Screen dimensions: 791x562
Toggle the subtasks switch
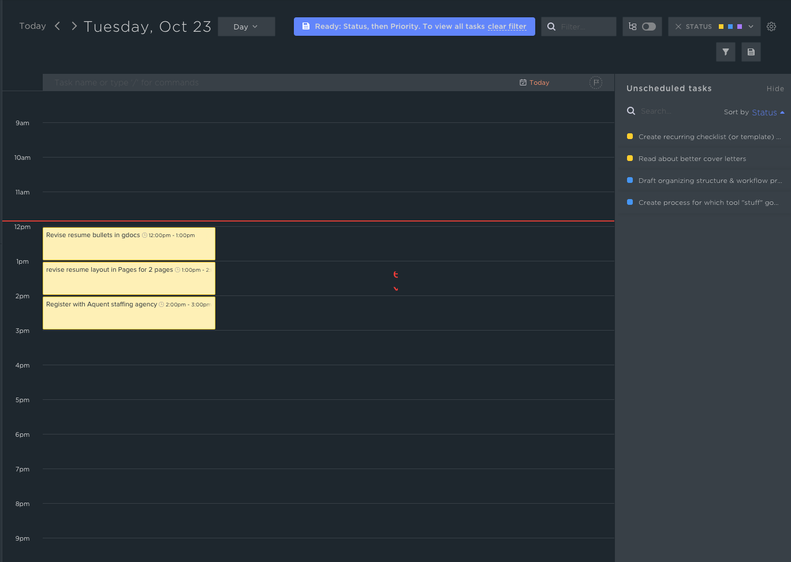[x=649, y=27]
